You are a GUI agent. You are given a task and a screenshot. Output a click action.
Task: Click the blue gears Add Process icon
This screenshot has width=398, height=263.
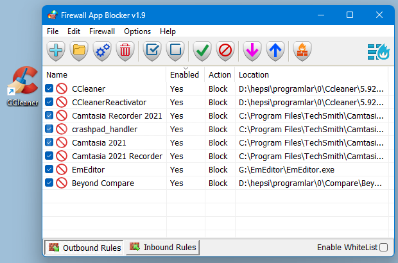click(102, 51)
